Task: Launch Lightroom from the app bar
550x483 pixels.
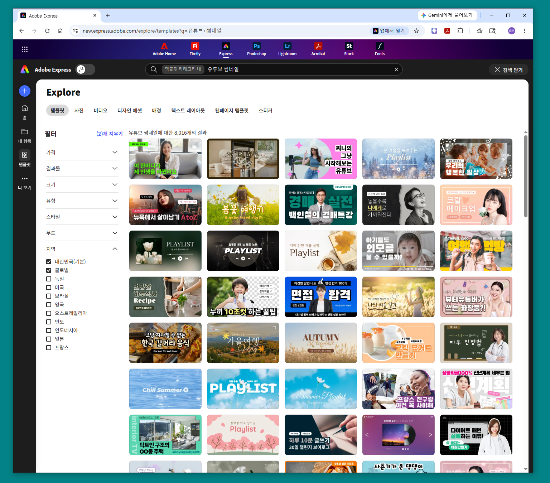Action: point(287,49)
